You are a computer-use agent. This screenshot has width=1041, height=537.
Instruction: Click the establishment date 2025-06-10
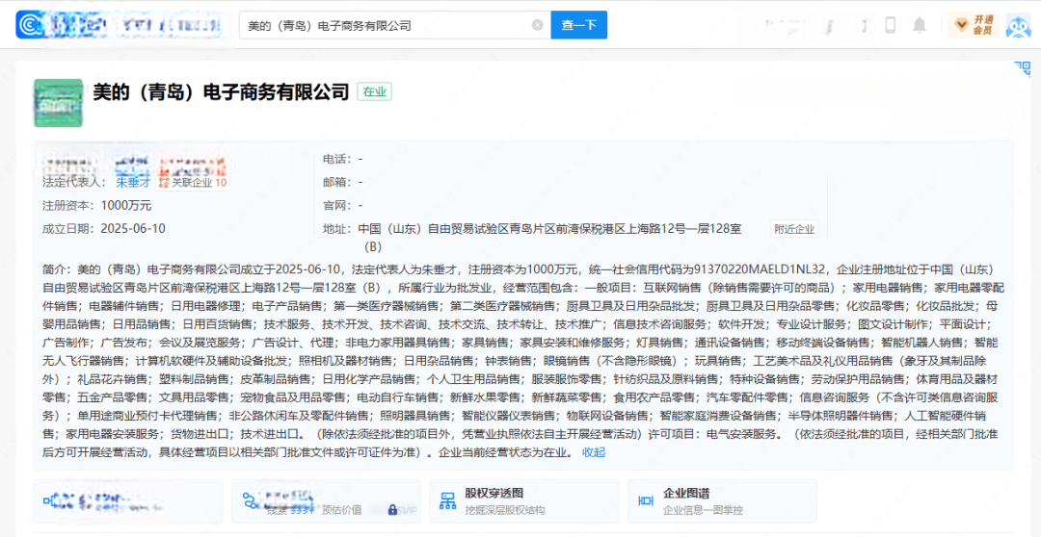pos(133,229)
